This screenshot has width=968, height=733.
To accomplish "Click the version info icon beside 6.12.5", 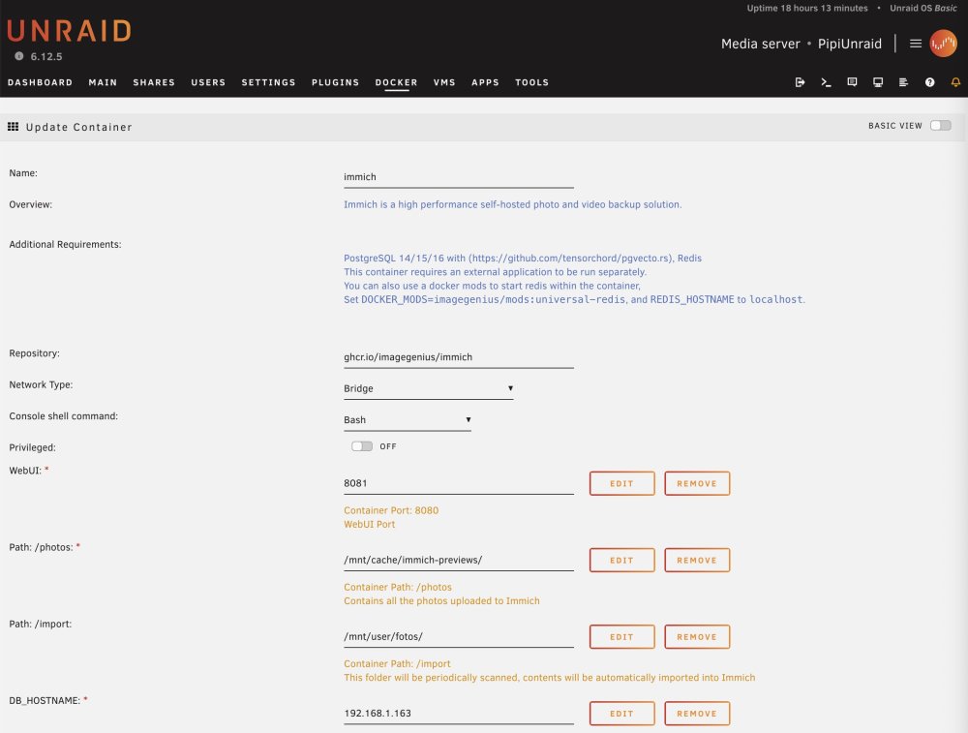I will [x=19, y=56].
